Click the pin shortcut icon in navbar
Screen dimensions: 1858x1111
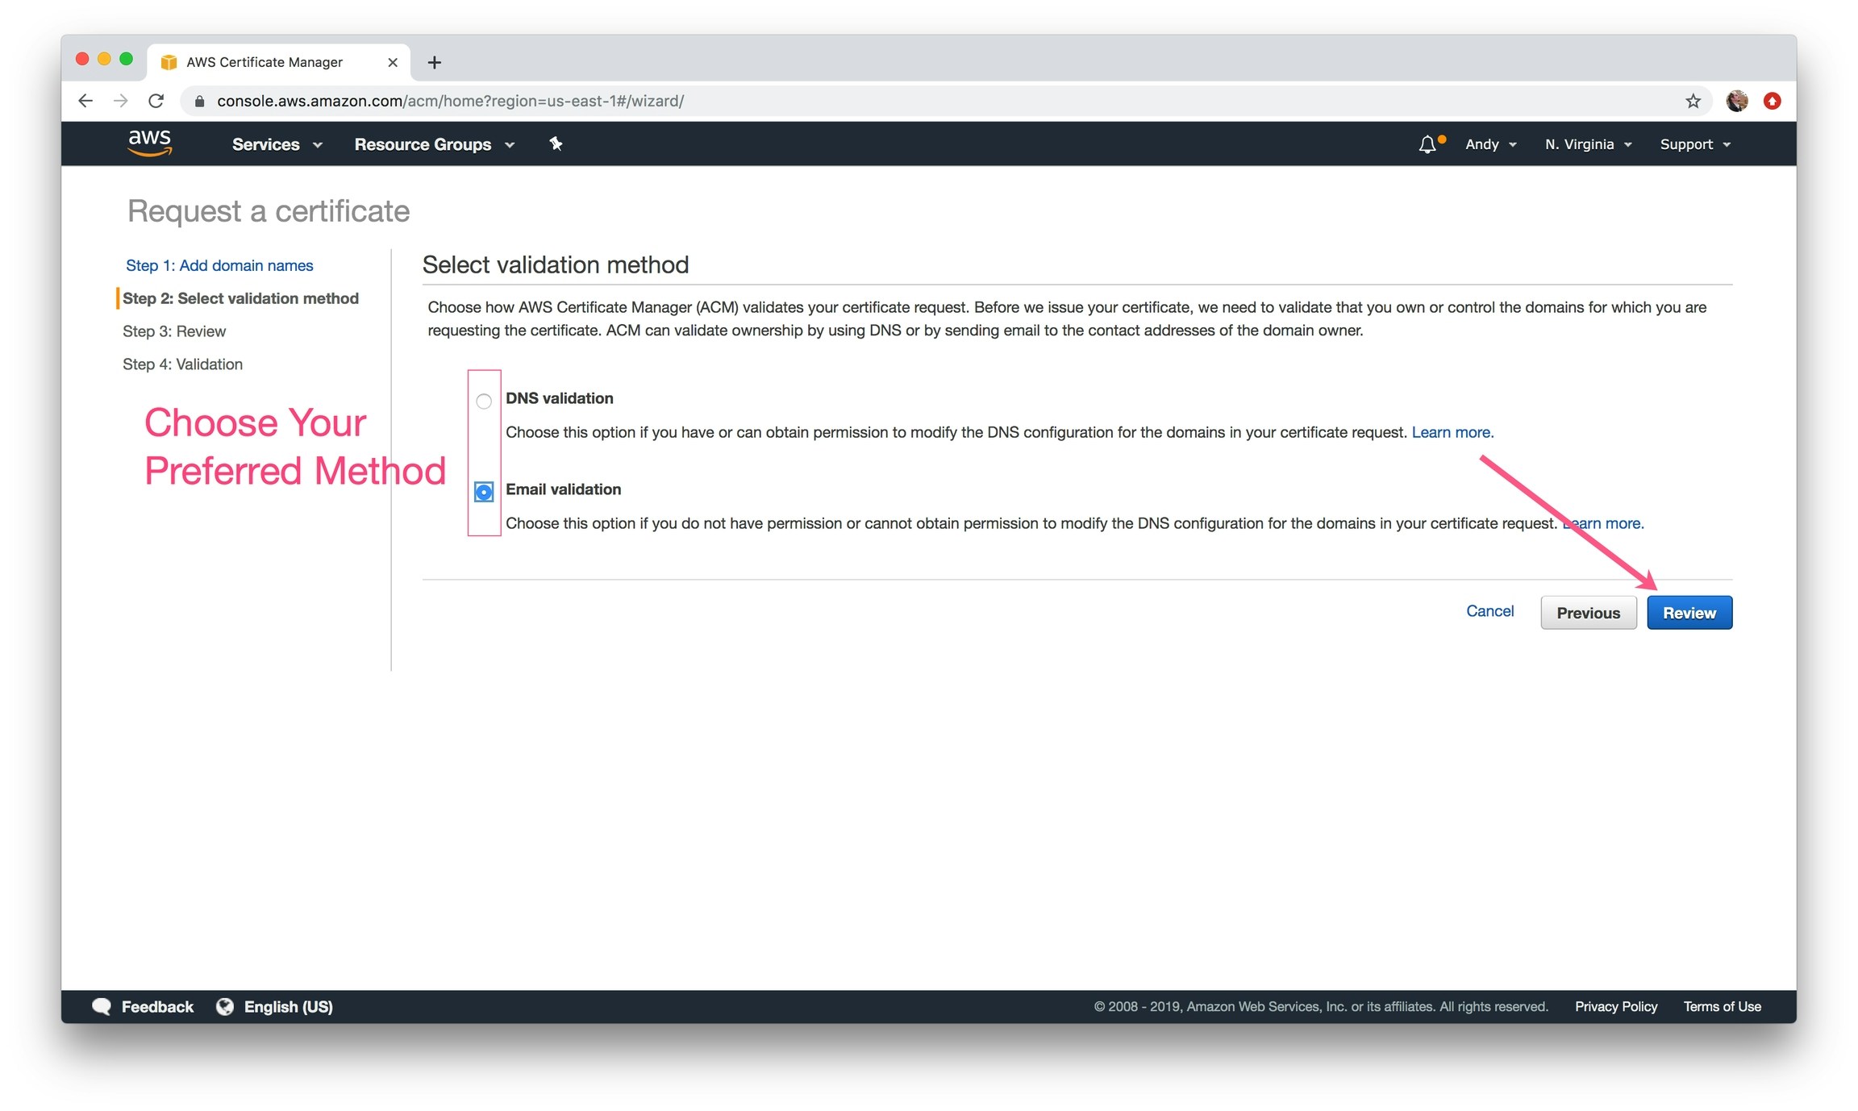[x=556, y=144]
